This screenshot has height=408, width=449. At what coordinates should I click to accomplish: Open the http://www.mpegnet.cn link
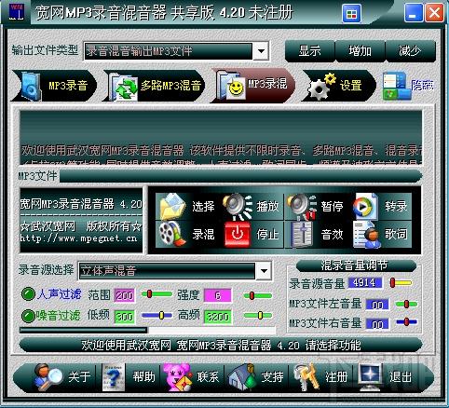[x=78, y=238]
